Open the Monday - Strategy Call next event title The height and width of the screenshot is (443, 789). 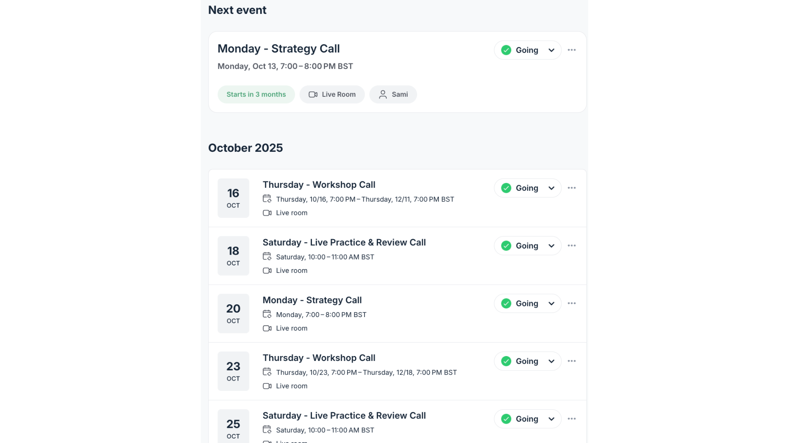[279, 49]
